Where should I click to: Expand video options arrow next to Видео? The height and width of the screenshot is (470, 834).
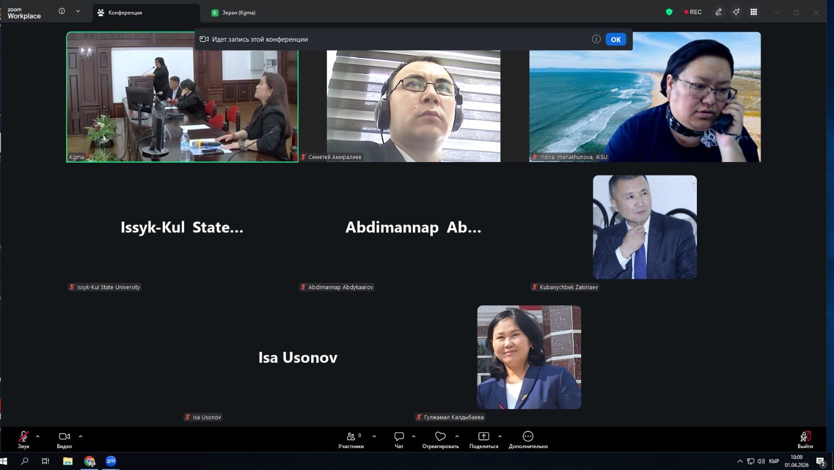point(80,436)
